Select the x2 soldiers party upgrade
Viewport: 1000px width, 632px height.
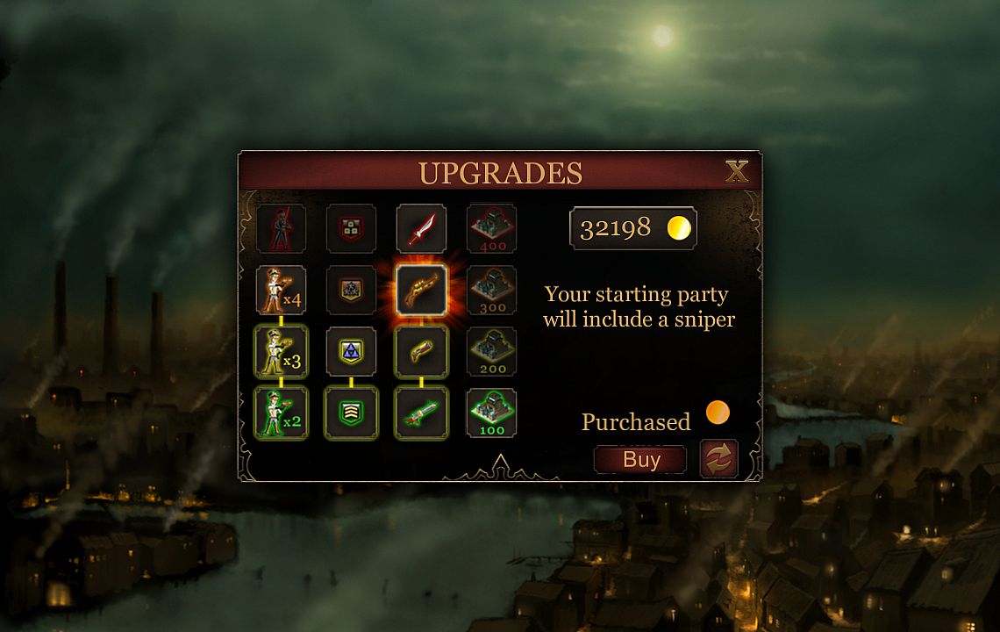click(x=282, y=413)
